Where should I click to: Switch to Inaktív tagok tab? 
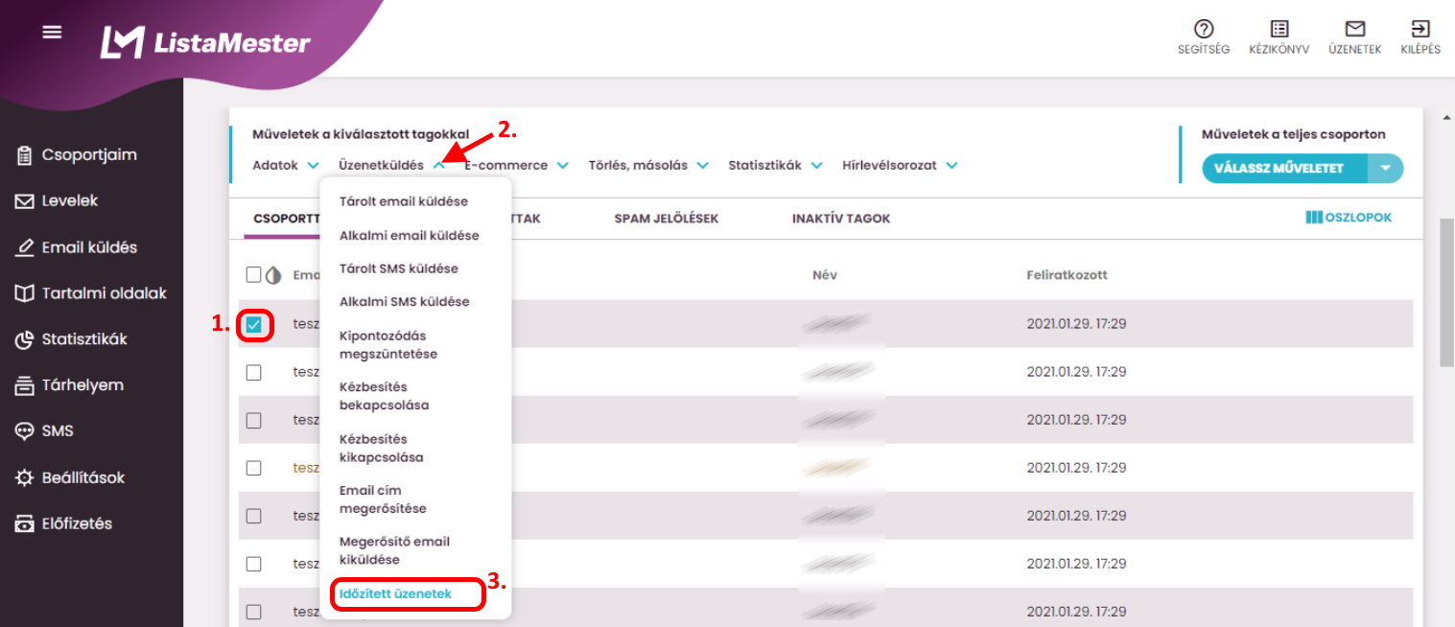coord(841,219)
